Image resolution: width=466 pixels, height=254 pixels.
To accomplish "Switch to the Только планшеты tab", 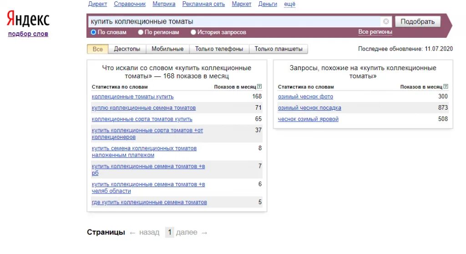I will click(279, 49).
